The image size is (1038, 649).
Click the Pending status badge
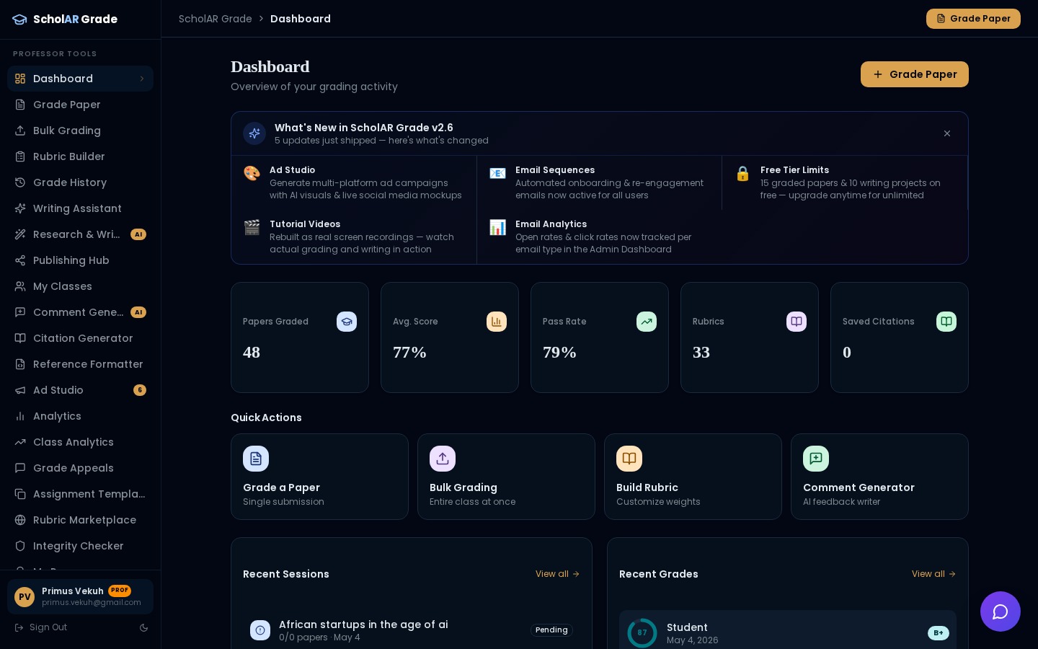(551, 630)
